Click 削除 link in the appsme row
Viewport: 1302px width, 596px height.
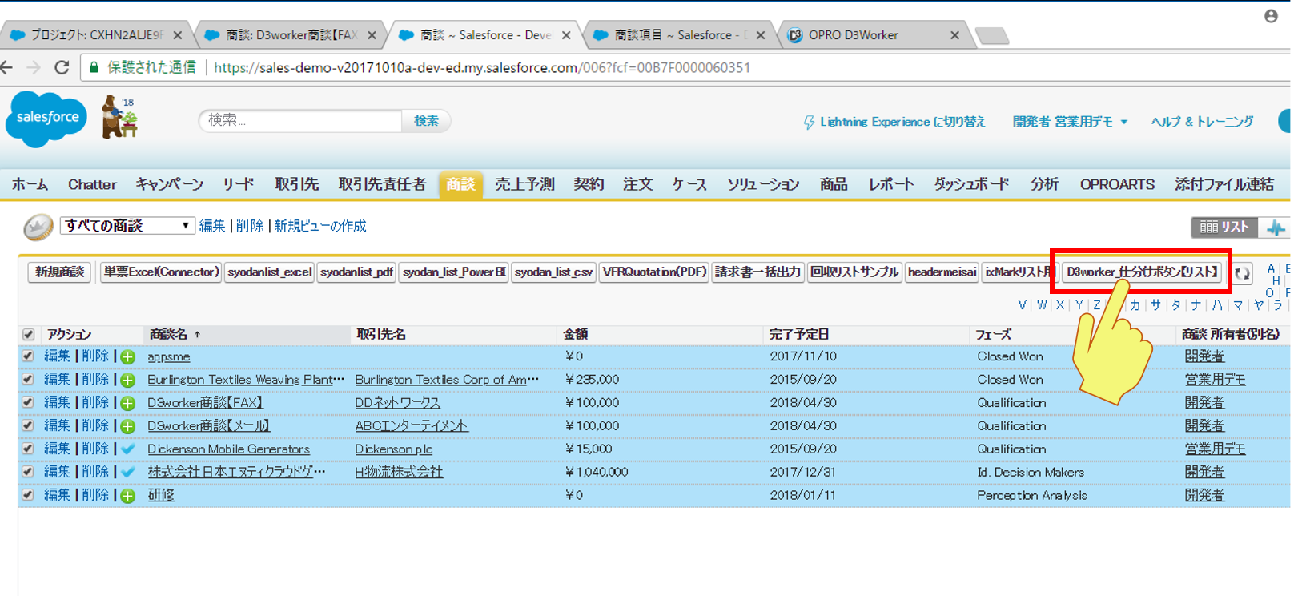[95, 356]
